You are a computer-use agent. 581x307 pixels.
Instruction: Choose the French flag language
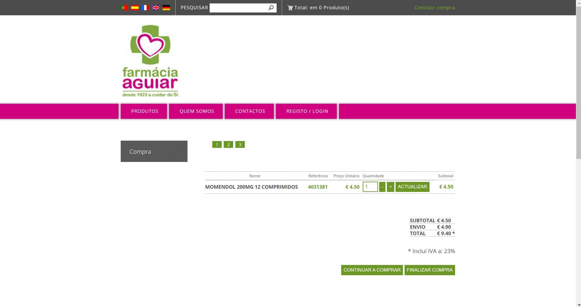pos(145,8)
